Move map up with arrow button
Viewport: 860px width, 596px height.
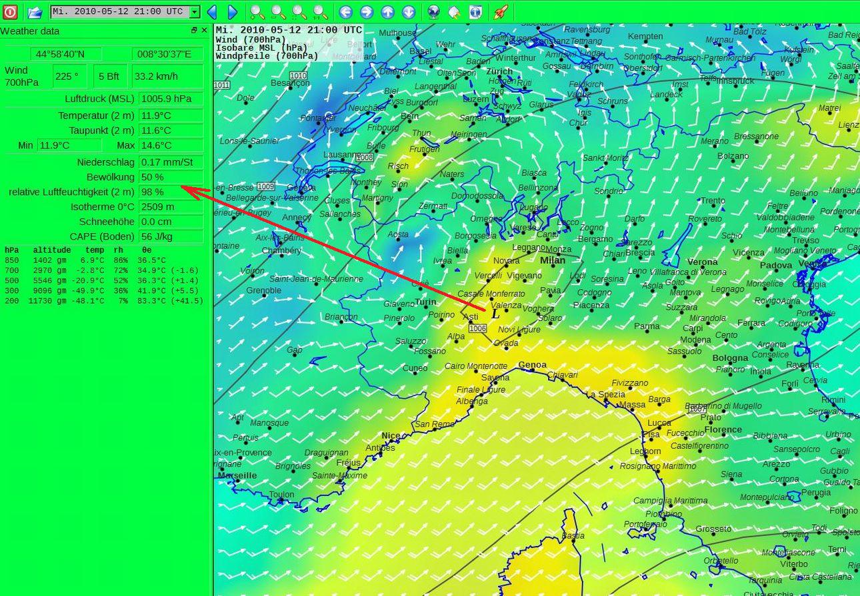pos(387,11)
